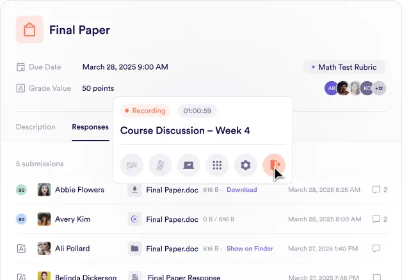The height and width of the screenshot is (280, 402).
Task: Click the Final Paper Response file name
Action: pos(184,277)
